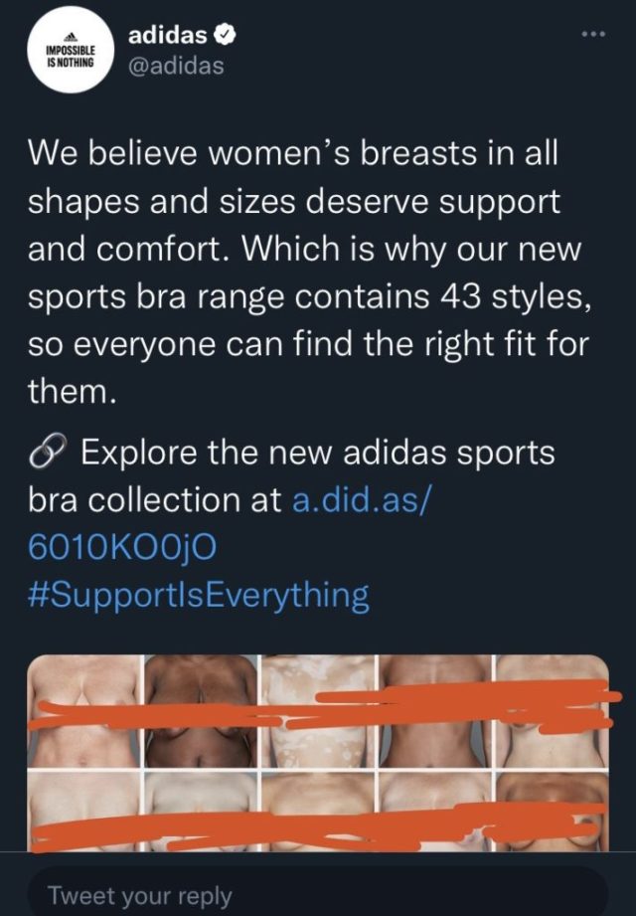Viewport: 636px width, 916px height.
Task: Open the middle photo in the bottom row
Action: (x=318, y=812)
